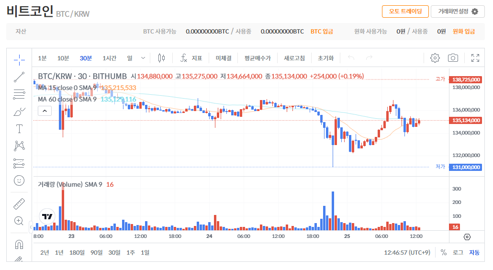
Task: Select the horizontal lines Fib tool
Action: click(19, 94)
